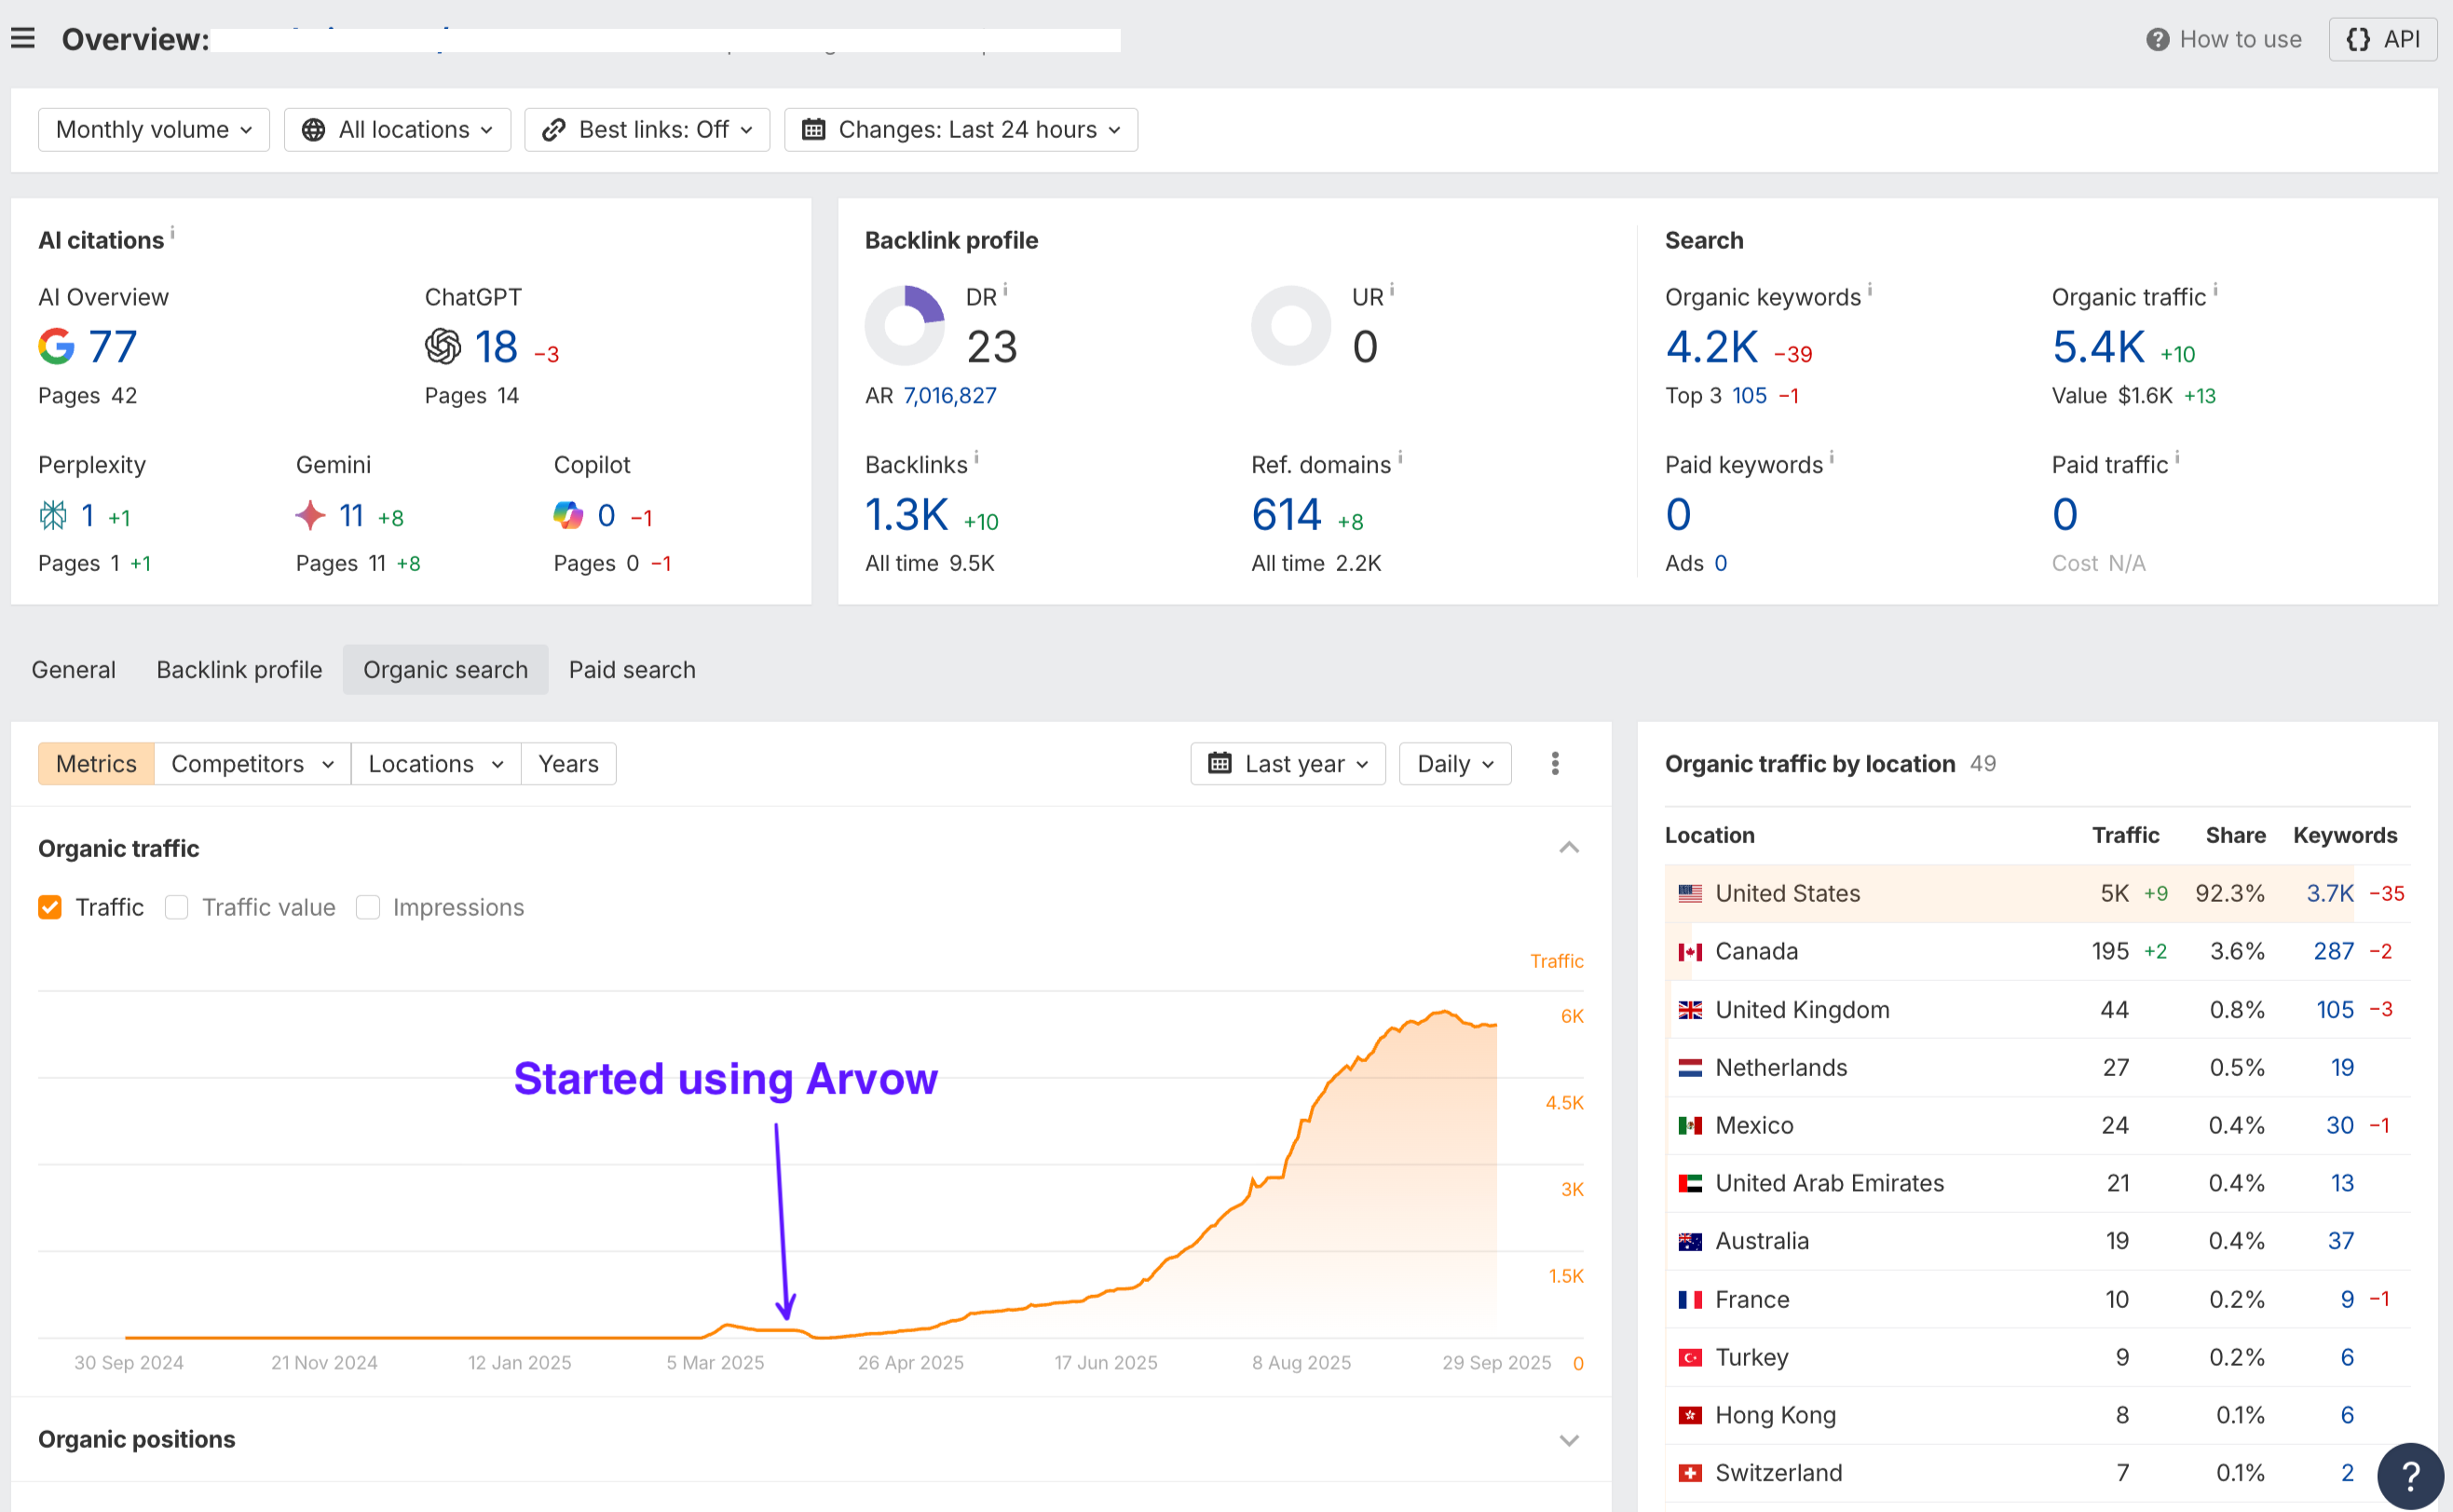Open the Monthly volume dropdown
Viewport: 2453px width, 1512px height.
(154, 130)
